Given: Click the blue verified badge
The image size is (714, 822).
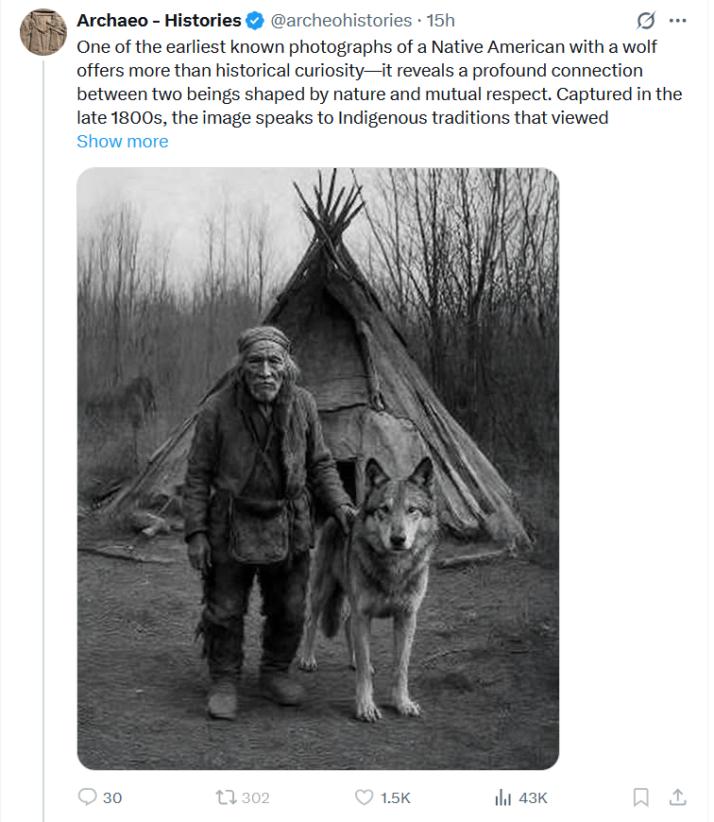Looking at the screenshot, I should pos(255,21).
